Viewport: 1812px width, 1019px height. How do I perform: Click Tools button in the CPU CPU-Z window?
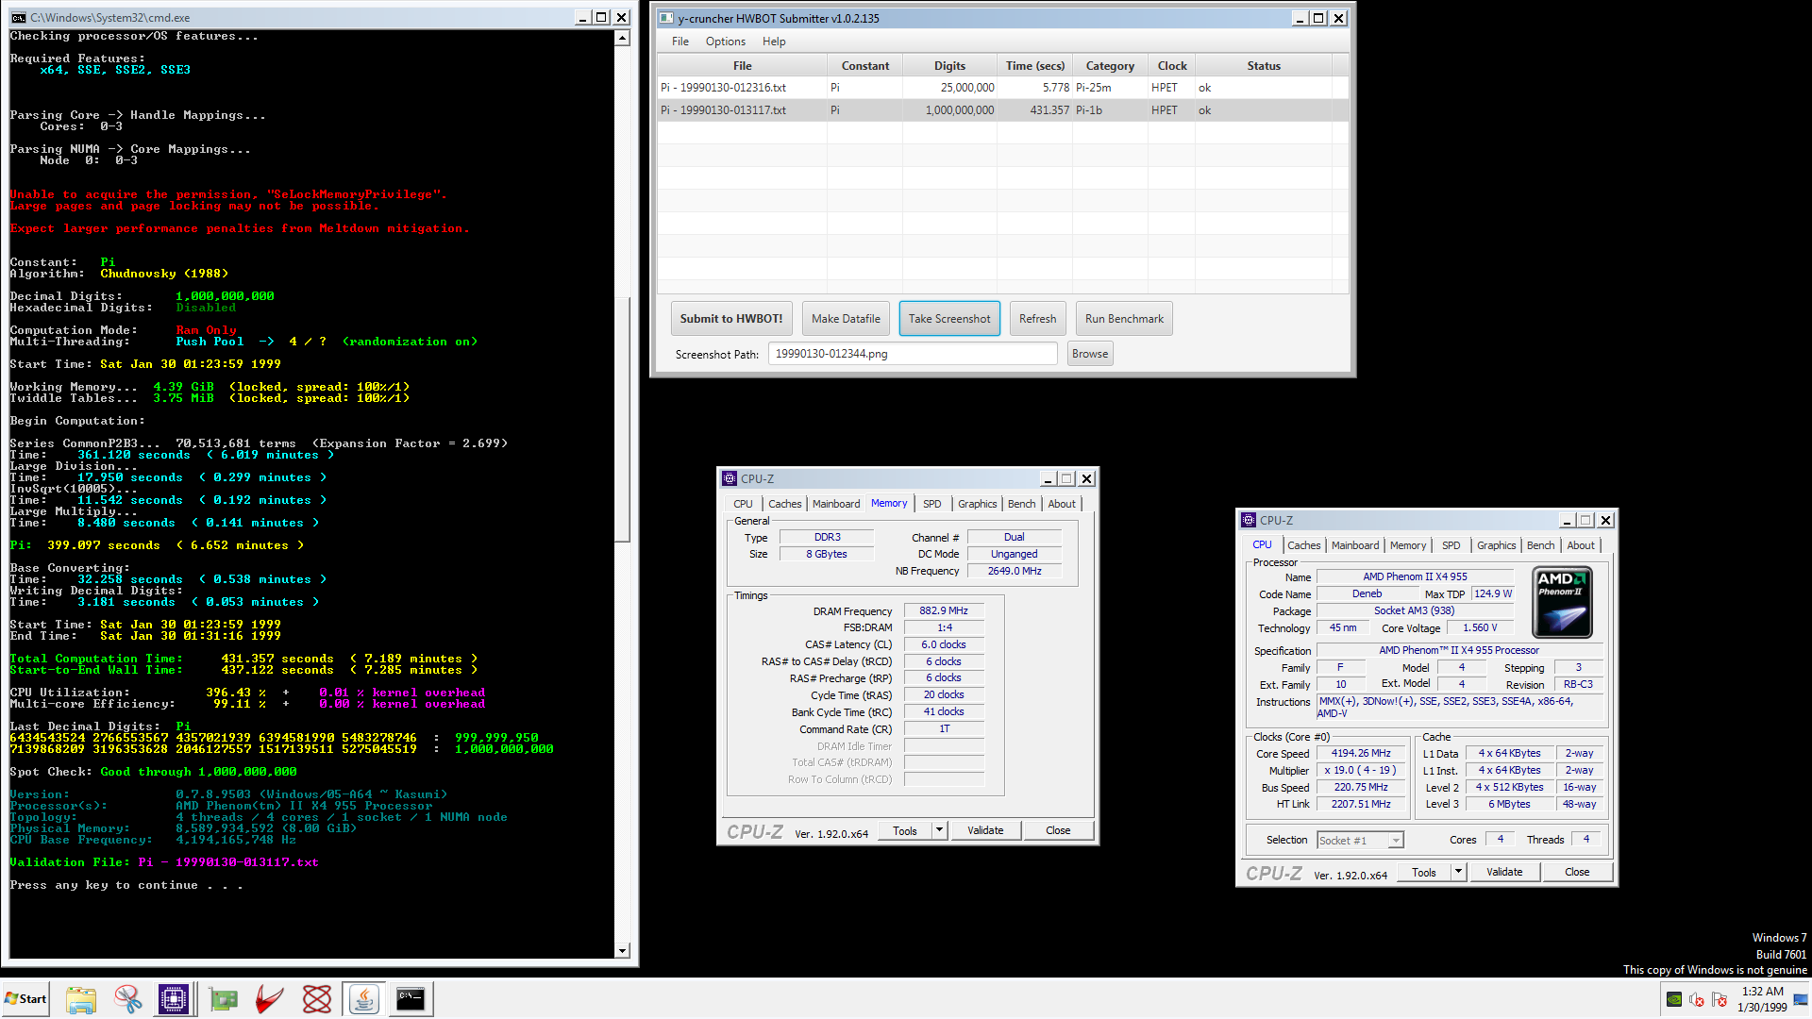coord(1424,872)
